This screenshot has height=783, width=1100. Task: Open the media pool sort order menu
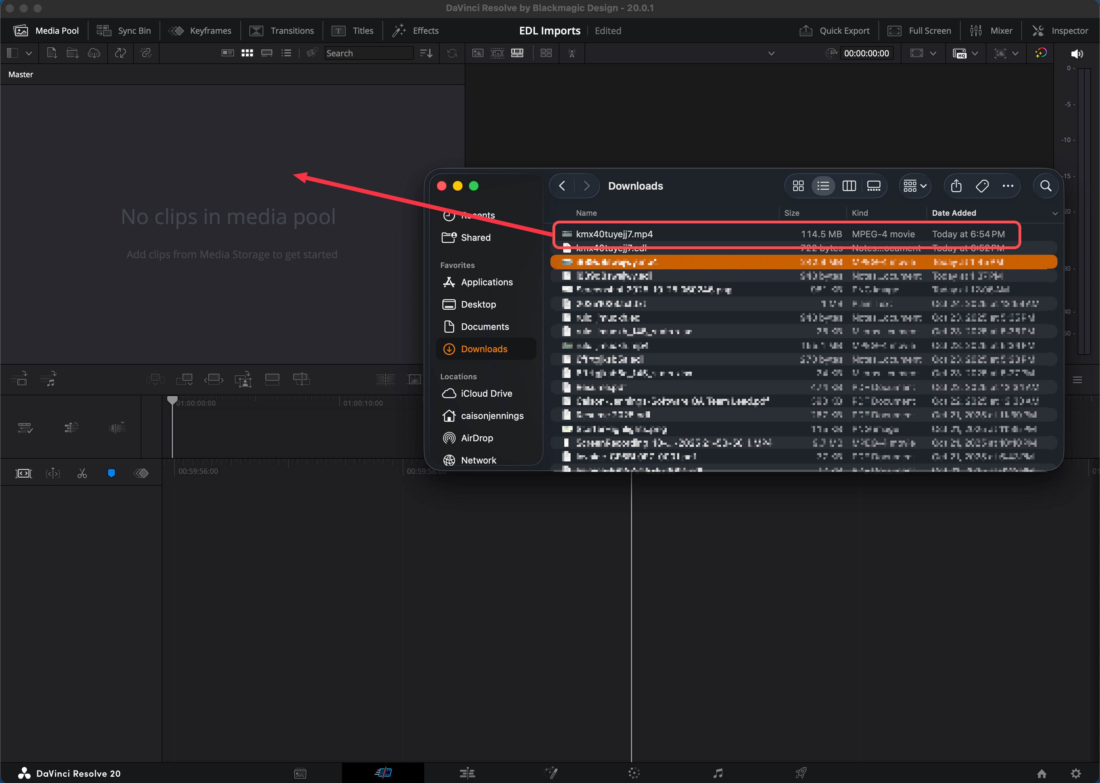pyautogui.click(x=426, y=53)
